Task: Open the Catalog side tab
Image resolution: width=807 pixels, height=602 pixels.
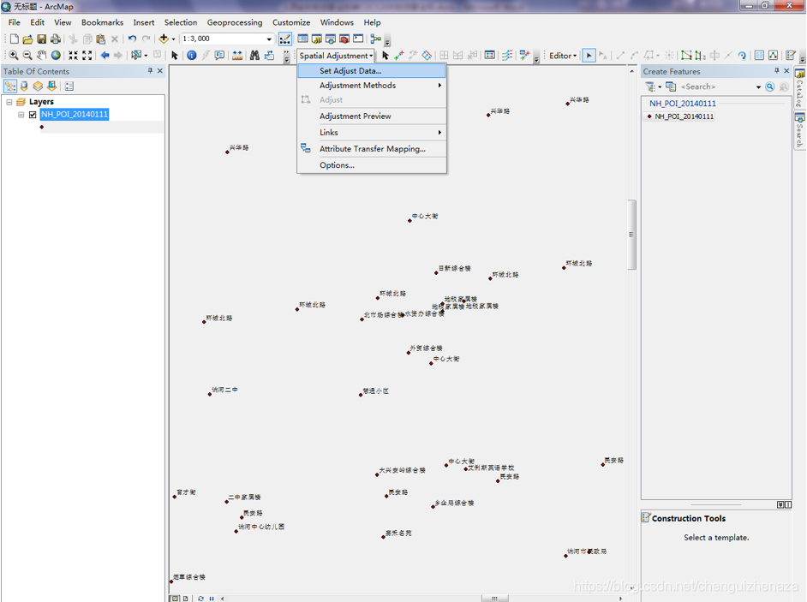Action: 800,87
